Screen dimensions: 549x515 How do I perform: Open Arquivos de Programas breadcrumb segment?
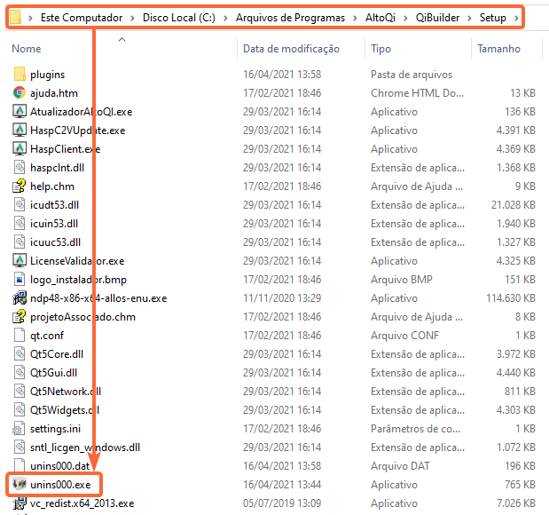[x=290, y=18]
